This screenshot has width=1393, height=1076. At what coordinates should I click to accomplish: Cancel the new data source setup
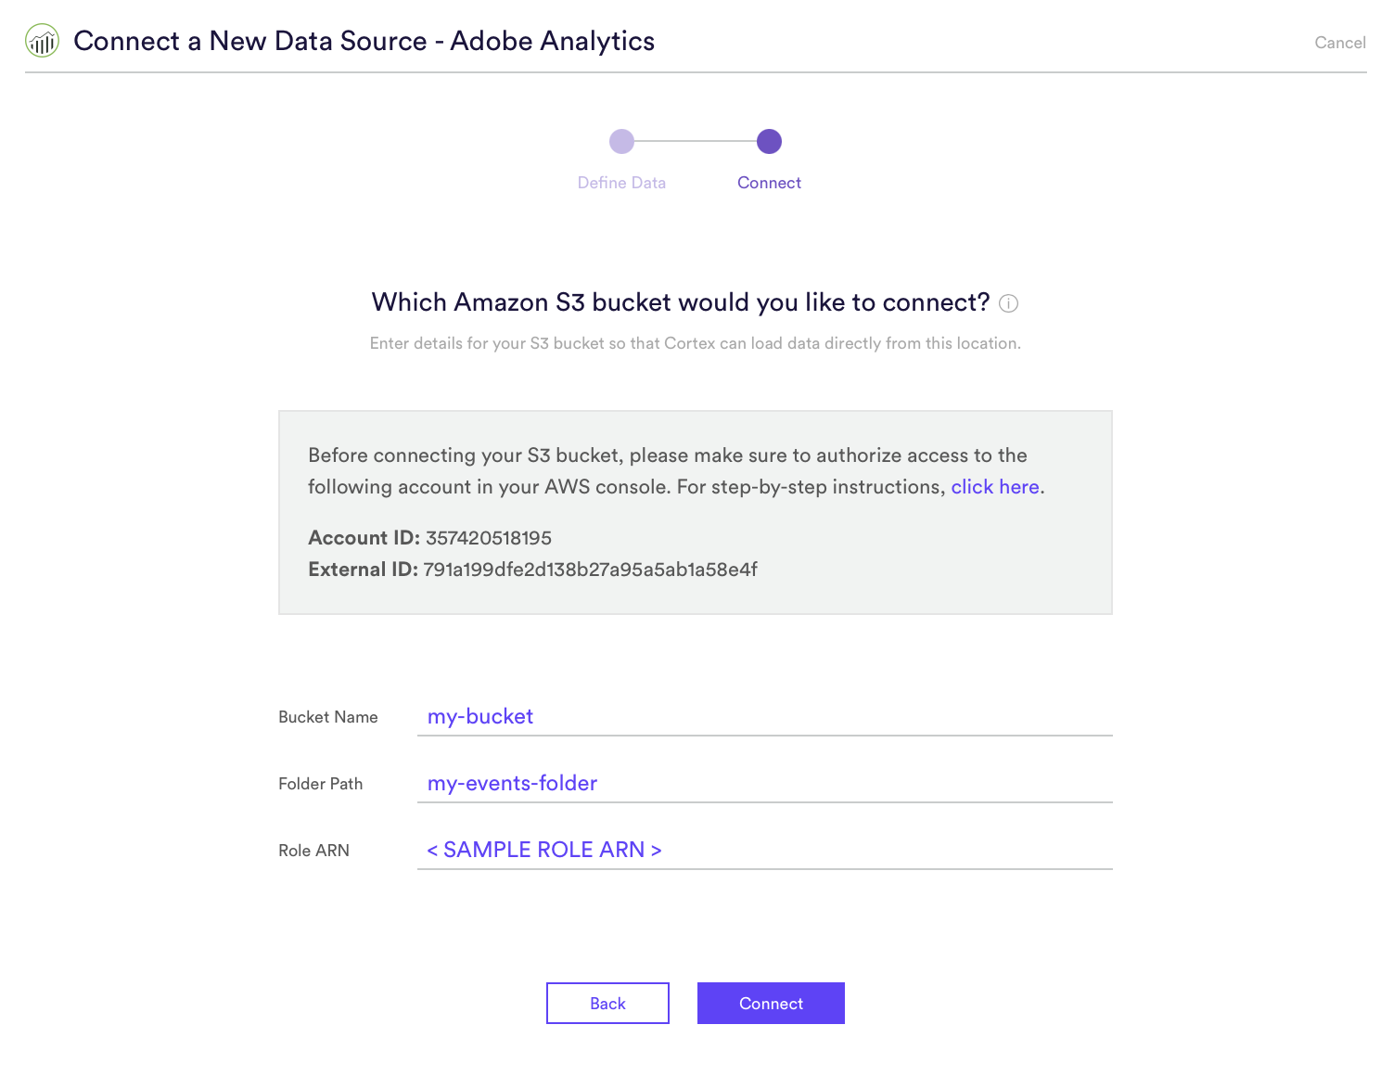tap(1340, 43)
